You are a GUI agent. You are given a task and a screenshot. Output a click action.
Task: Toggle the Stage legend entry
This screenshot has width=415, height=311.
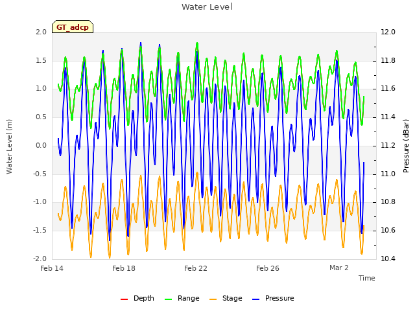[226, 298]
